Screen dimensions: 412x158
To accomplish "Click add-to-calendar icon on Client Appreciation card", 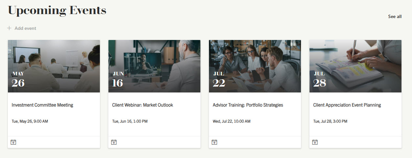I will point(315,142).
